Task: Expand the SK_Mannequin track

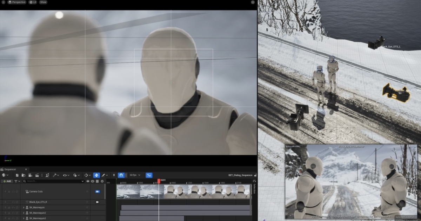Action: (24, 207)
